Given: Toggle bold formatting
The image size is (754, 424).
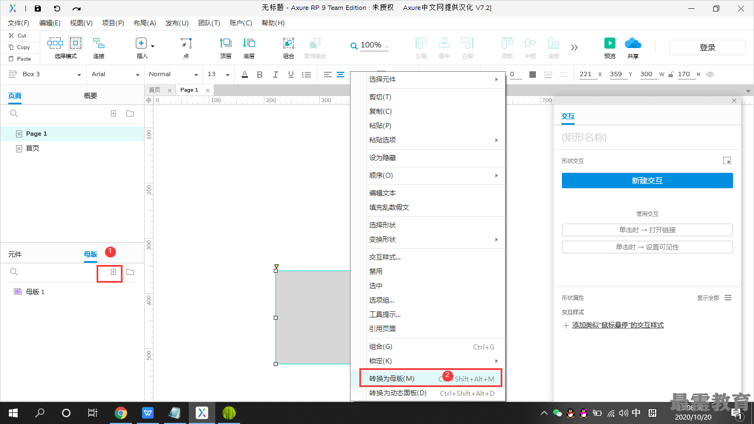Looking at the screenshot, I should coord(260,75).
